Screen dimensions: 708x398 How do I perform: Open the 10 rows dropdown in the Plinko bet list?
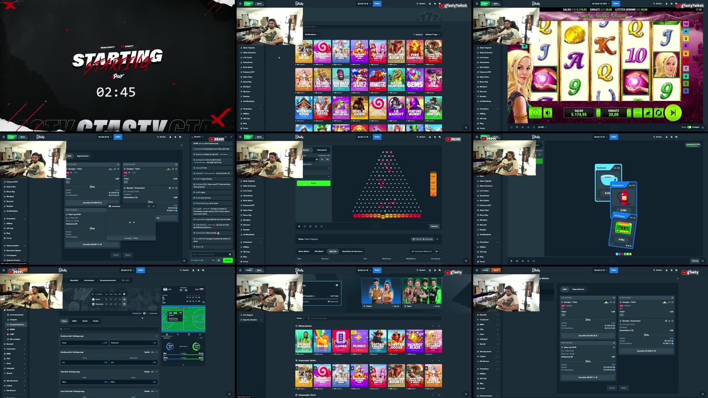pyautogui.click(x=438, y=251)
